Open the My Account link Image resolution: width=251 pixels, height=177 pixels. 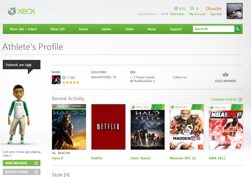point(197,14)
